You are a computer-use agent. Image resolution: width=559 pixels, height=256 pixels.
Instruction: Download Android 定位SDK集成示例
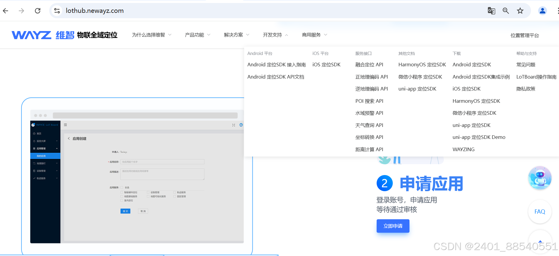[x=481, y=77]
